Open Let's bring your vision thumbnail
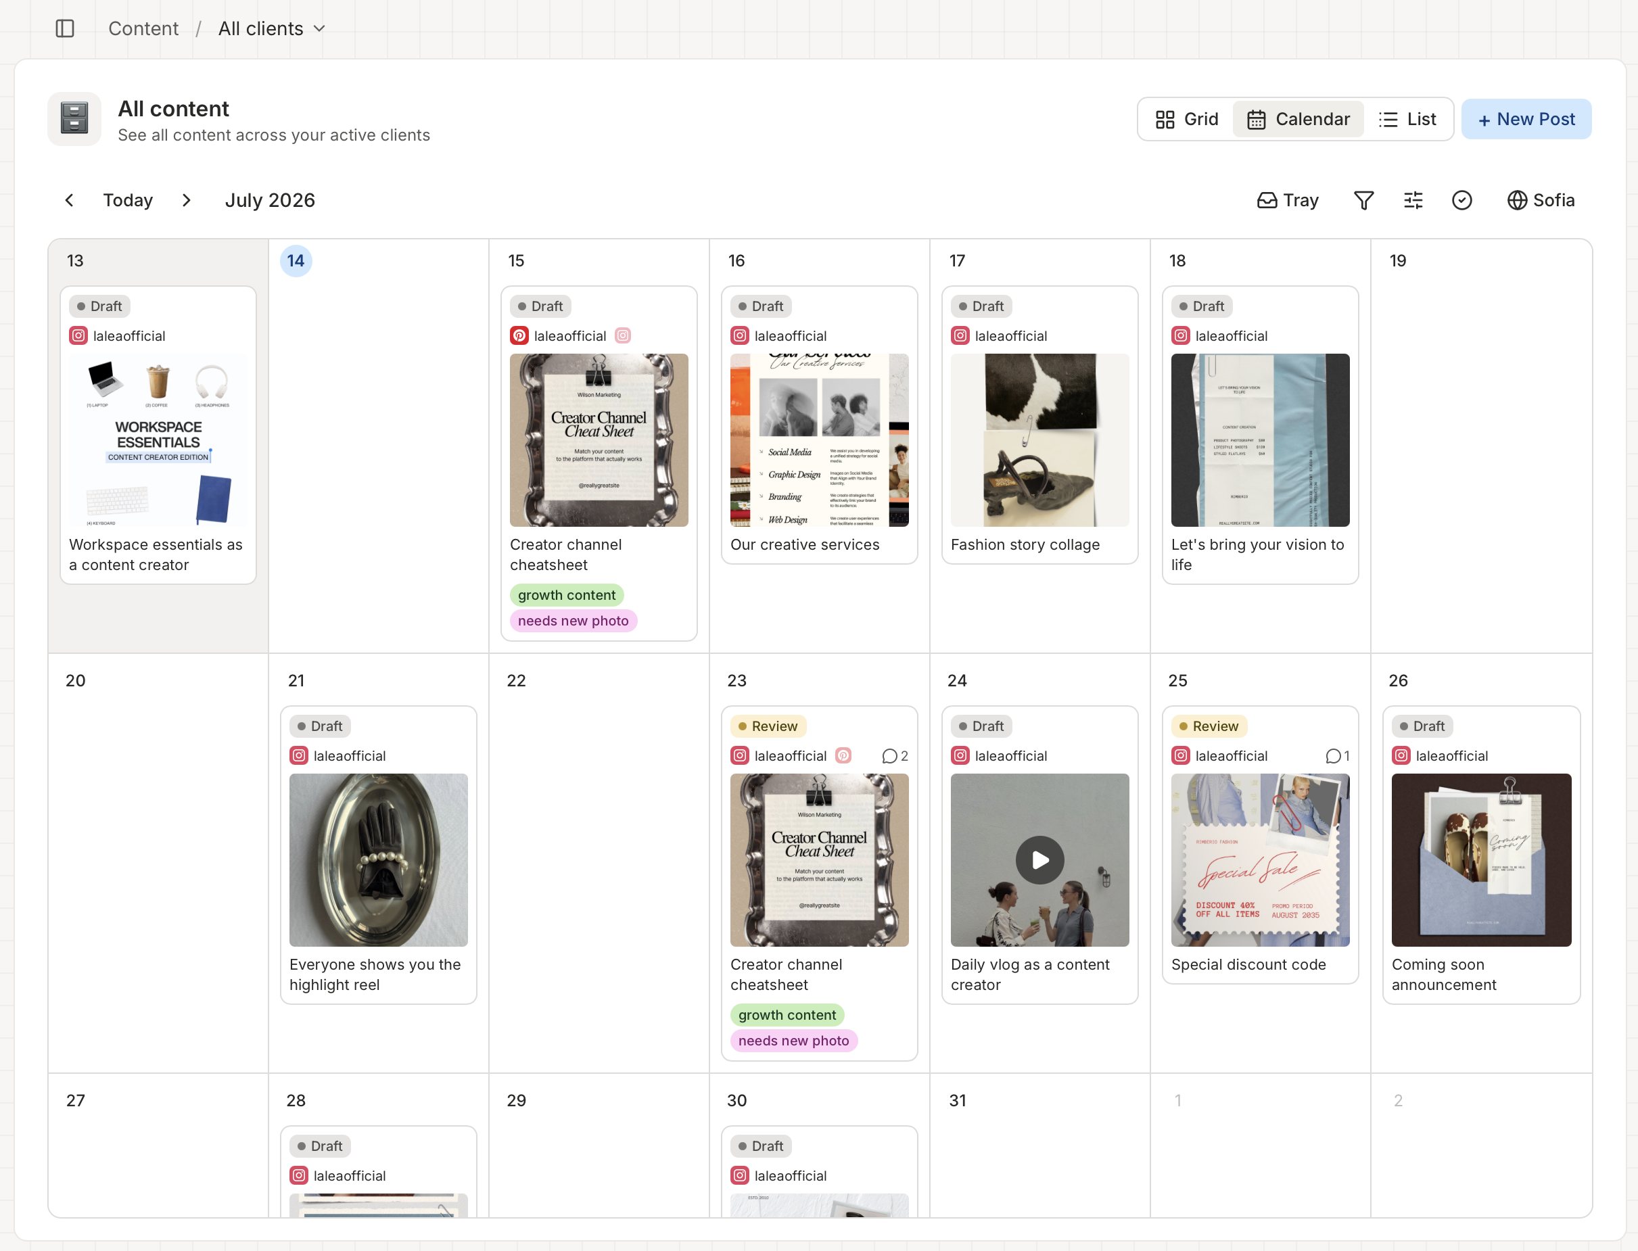 coord(1260,440)
